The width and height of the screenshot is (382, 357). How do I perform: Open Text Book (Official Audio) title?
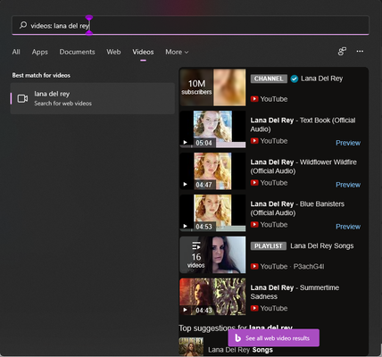(x=303, y=124)
